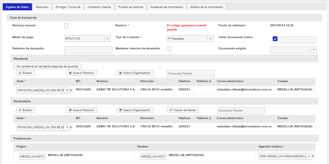Click No conservar el remitente despues de guardar
This screenshot has height=164, width=329.
click(x=47, y=66)
